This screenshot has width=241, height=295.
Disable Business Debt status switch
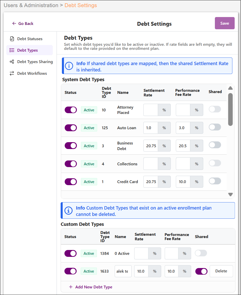[x=71, y=146]
